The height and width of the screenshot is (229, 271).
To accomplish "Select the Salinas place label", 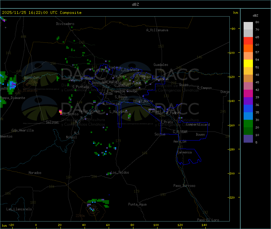I will tap(52, 122).
